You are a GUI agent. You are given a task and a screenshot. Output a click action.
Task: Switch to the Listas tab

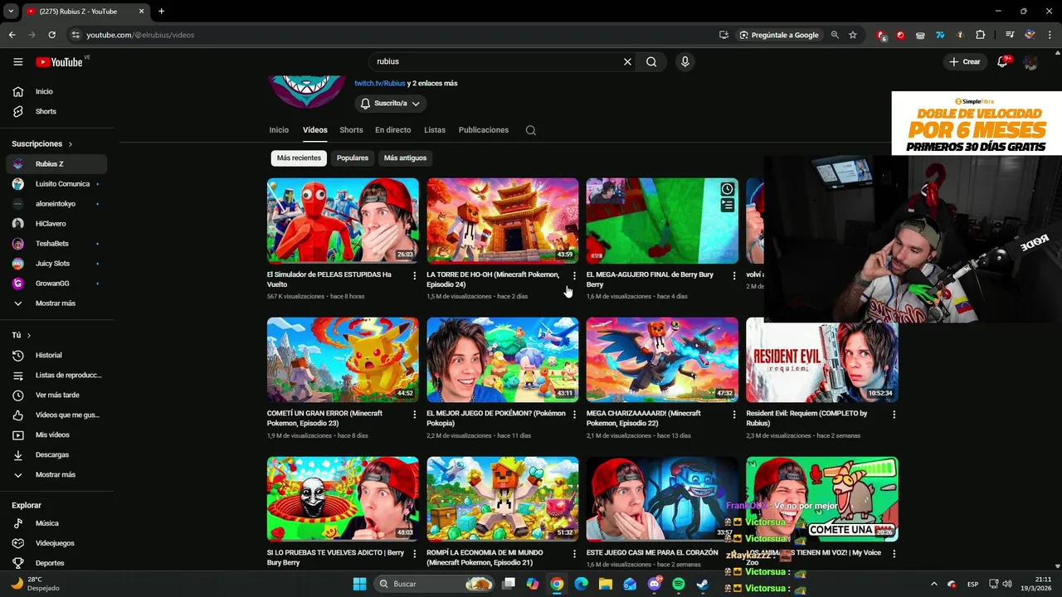click(435, 130)
